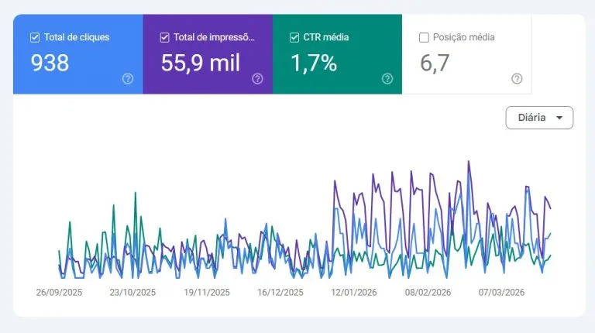Click the 26/09/2025 date label on axis
The height and width of the screenshot is (333, 595).
[x=59, y=293]
